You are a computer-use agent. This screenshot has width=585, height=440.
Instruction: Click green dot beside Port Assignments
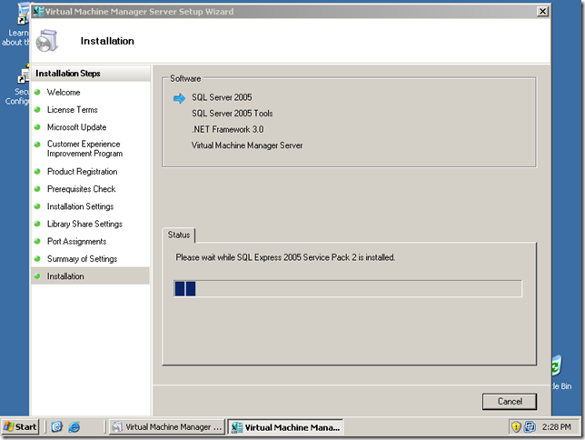(x=37, y=241)
